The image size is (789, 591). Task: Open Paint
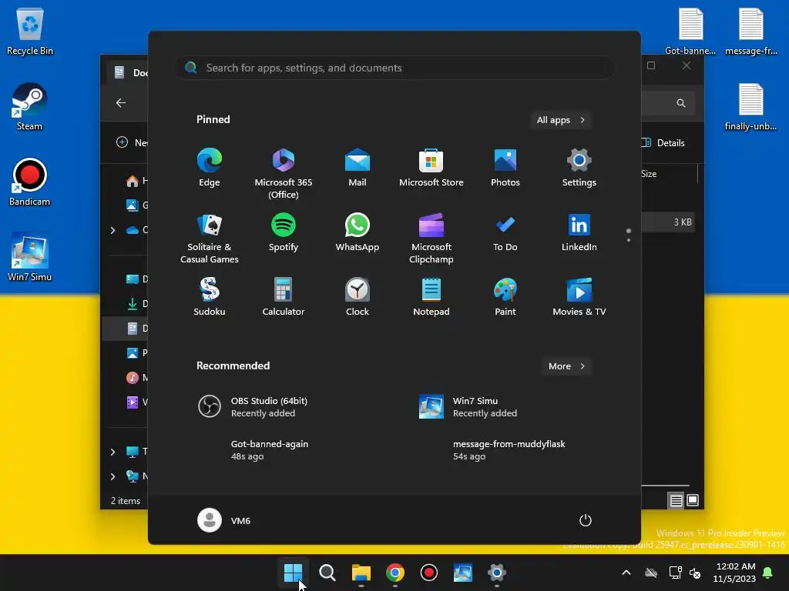click(505, 298)
